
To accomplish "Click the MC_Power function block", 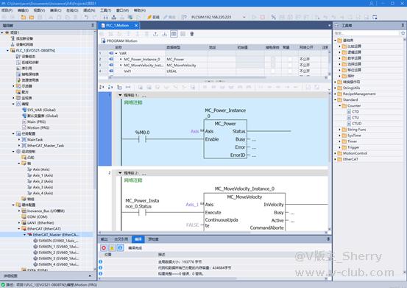I will pos(225,139).
